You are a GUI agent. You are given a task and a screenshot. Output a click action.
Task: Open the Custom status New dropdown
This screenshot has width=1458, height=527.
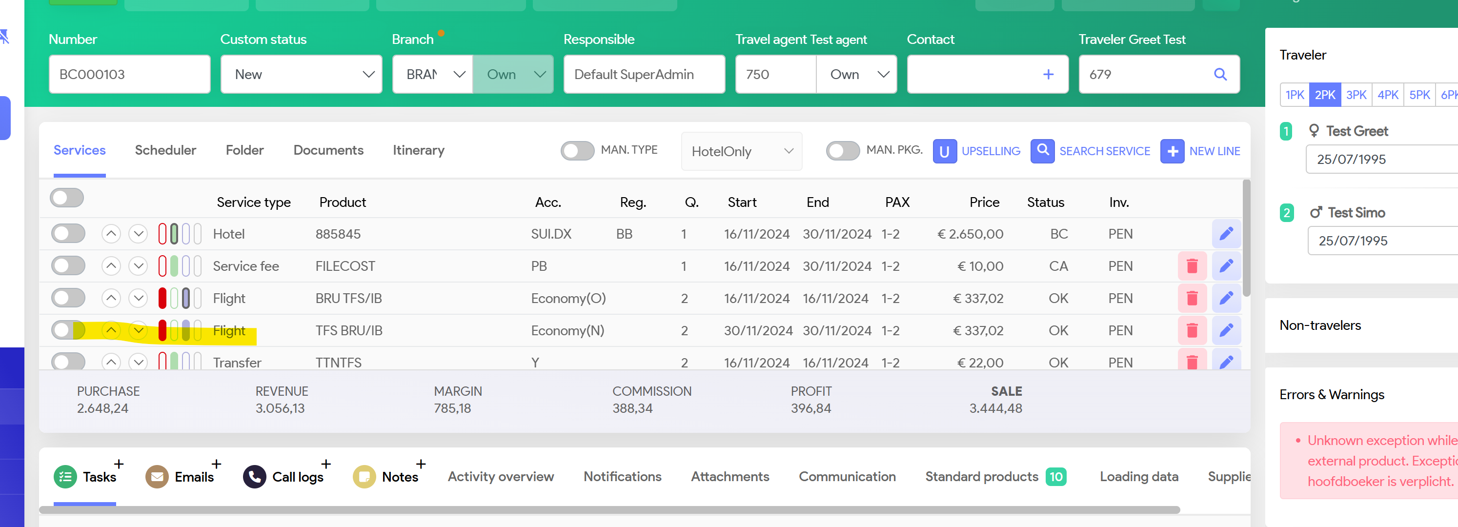(301, 74)
